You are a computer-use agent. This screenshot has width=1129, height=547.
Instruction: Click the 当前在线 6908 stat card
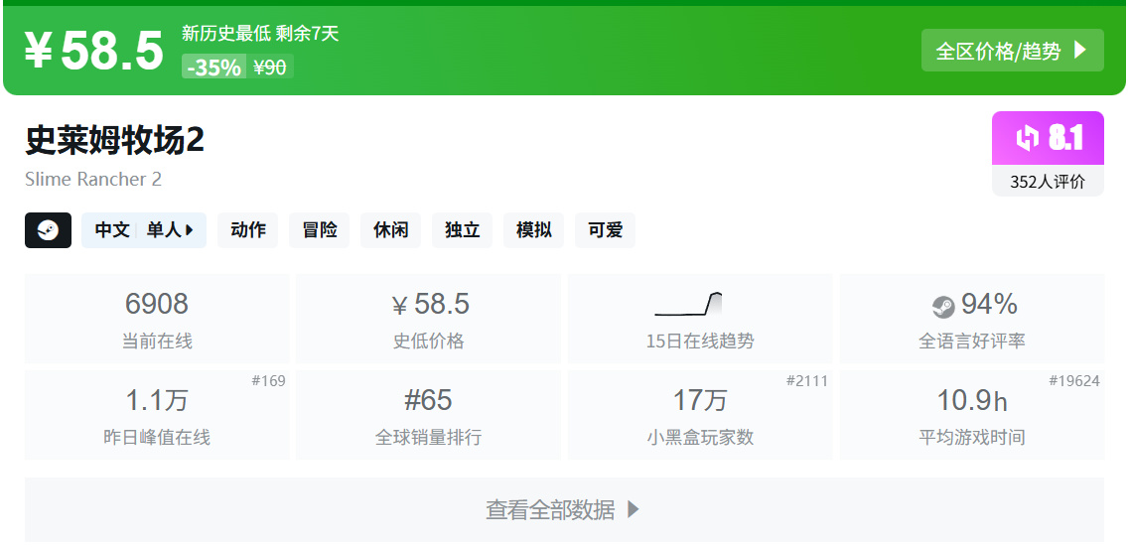point(157,319)
